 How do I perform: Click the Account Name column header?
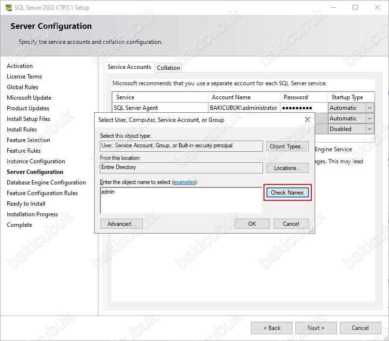coord(244,97)
